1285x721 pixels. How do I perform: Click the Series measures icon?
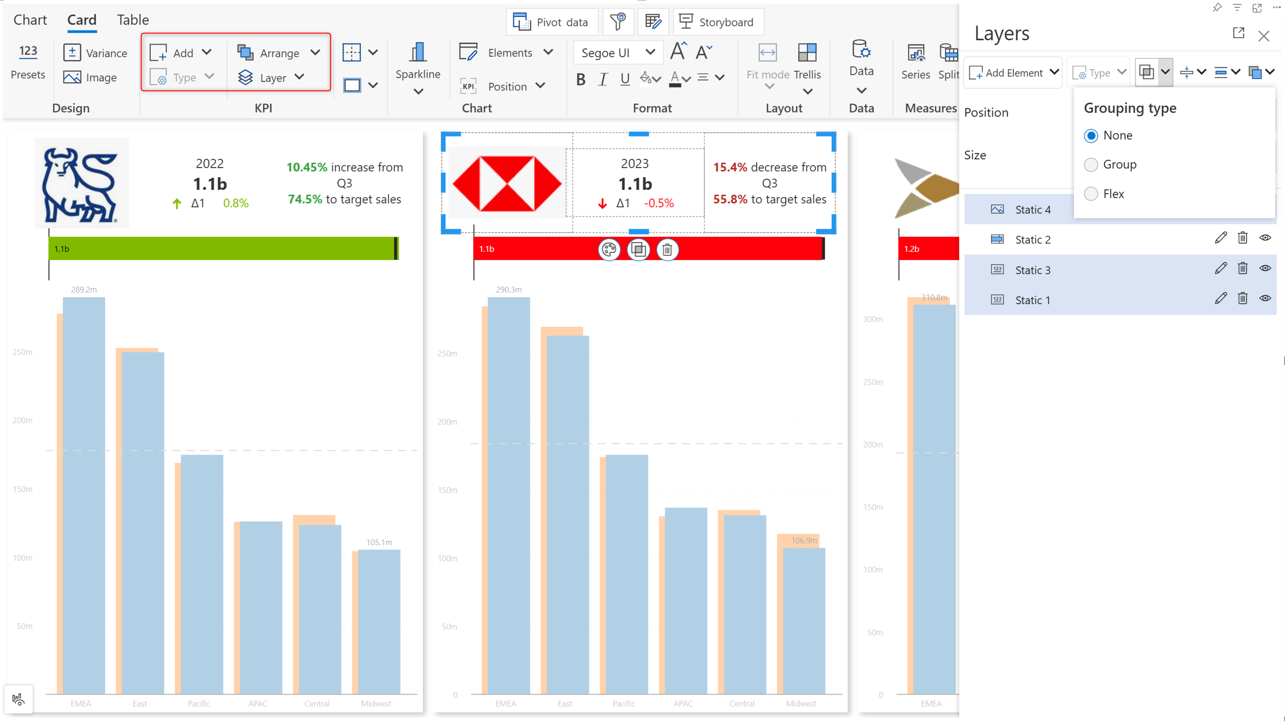[x=915, y=62]
